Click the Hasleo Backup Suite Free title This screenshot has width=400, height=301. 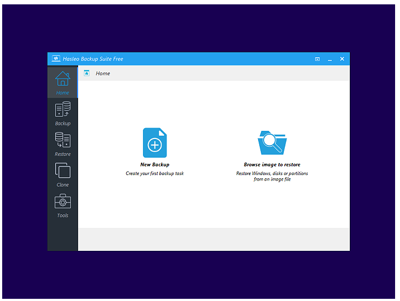[x=93, y=59]
